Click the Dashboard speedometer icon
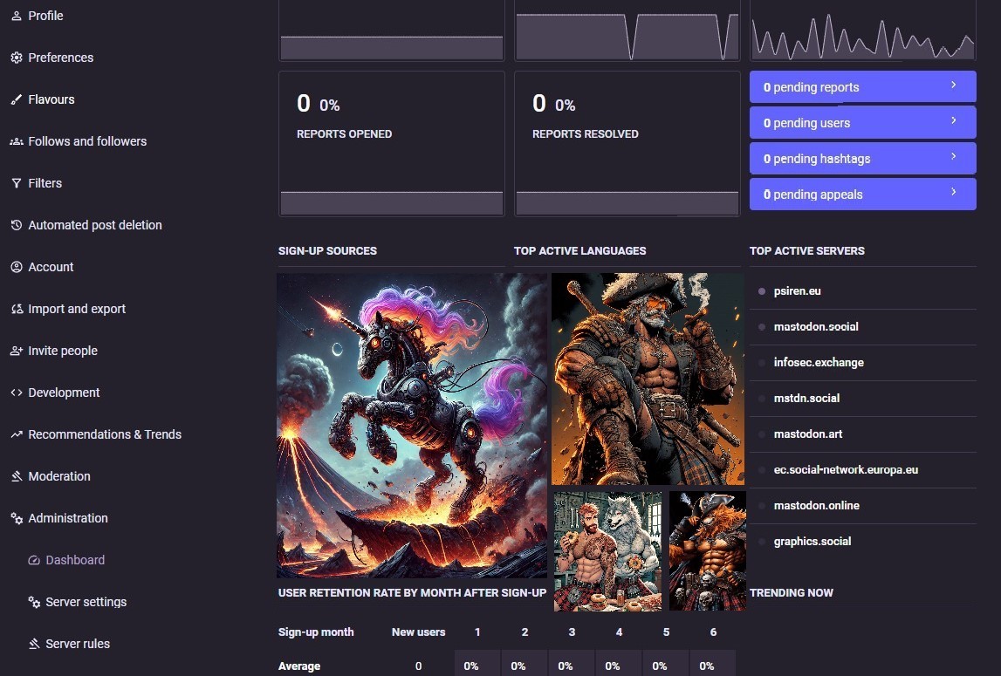 tap(34, 561)
